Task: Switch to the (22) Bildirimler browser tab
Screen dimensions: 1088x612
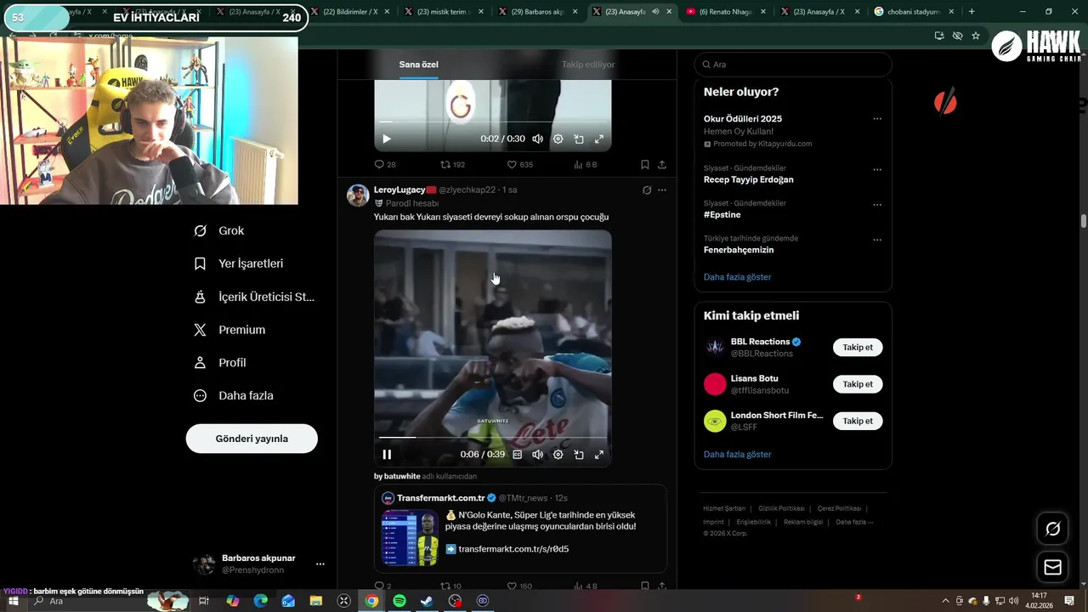Action: [350, 12]
